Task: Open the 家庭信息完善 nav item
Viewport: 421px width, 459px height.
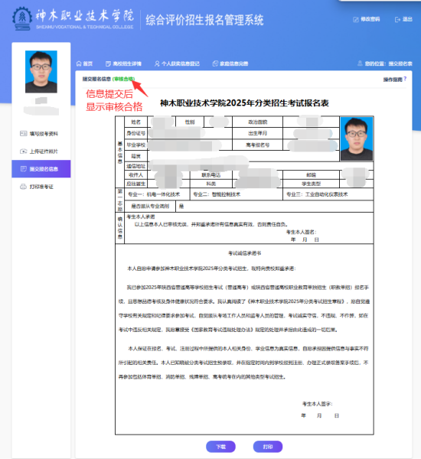Action: (x=230, y=63)
